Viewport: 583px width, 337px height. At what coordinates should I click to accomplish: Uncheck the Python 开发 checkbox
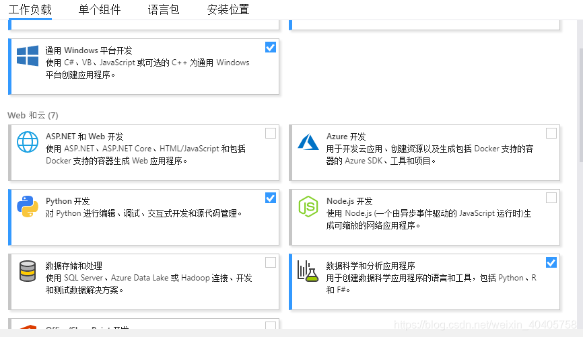tap(271, 198)
